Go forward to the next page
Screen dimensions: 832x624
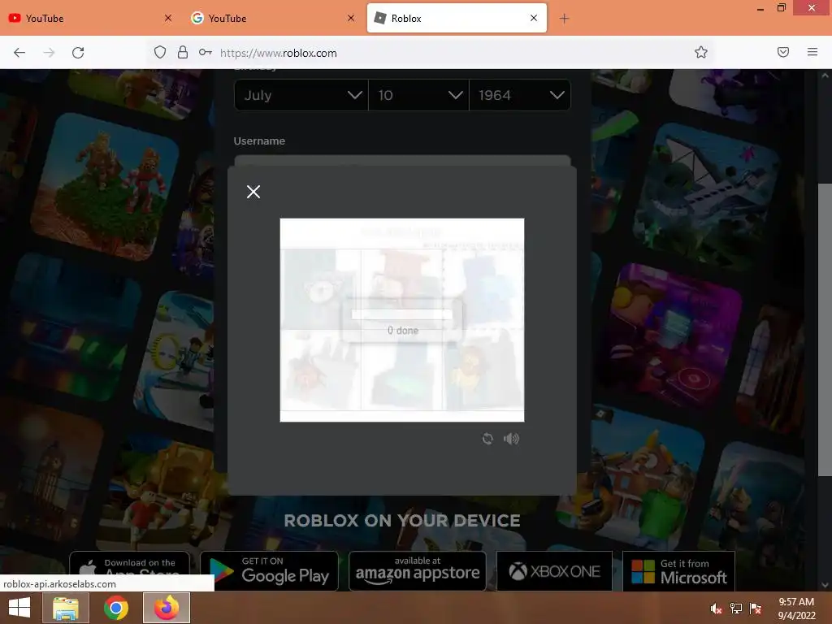click(49, 53)
